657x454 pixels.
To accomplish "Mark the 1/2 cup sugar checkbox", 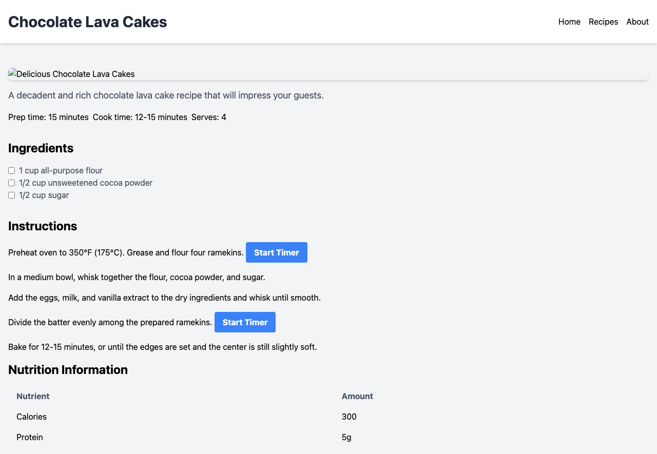I will pyautogui.click(x=12, y=195).
